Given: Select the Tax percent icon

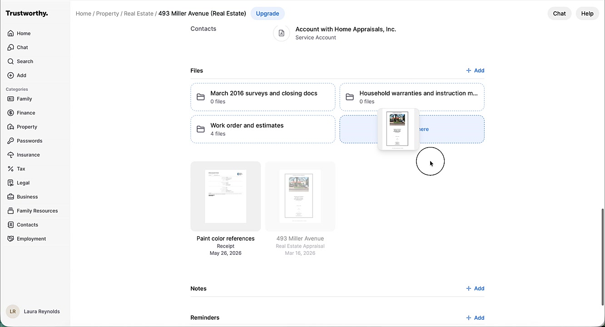Looking at the screenshot, I should 10,169.
